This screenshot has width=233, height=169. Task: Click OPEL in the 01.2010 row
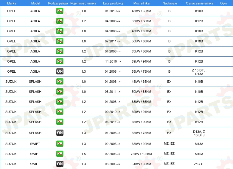click(11, 11)
